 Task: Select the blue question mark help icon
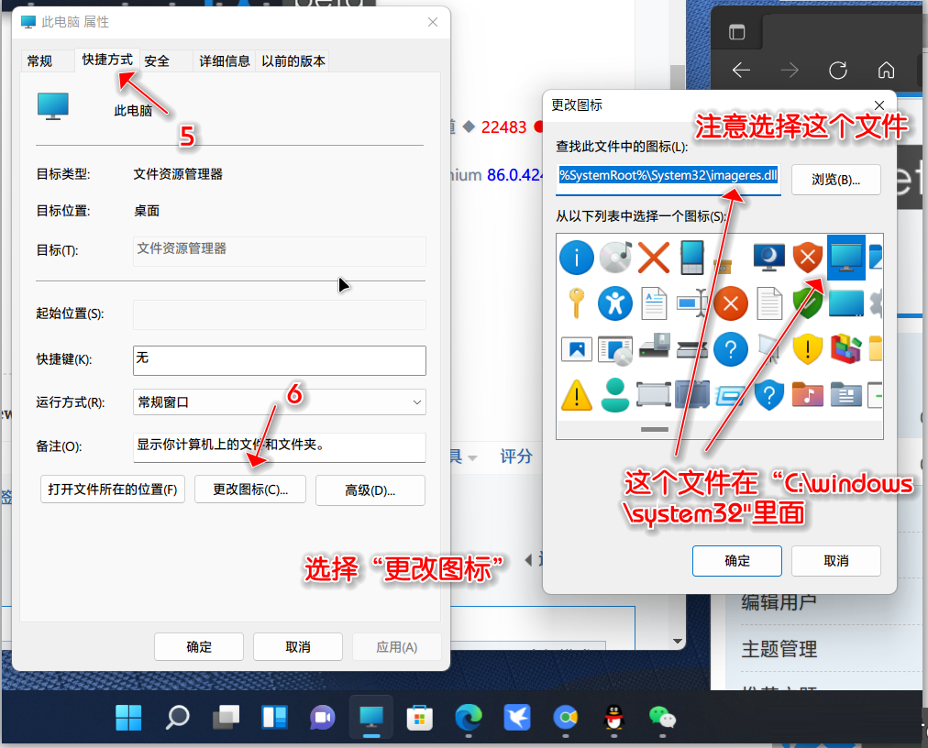click(731, 349)
